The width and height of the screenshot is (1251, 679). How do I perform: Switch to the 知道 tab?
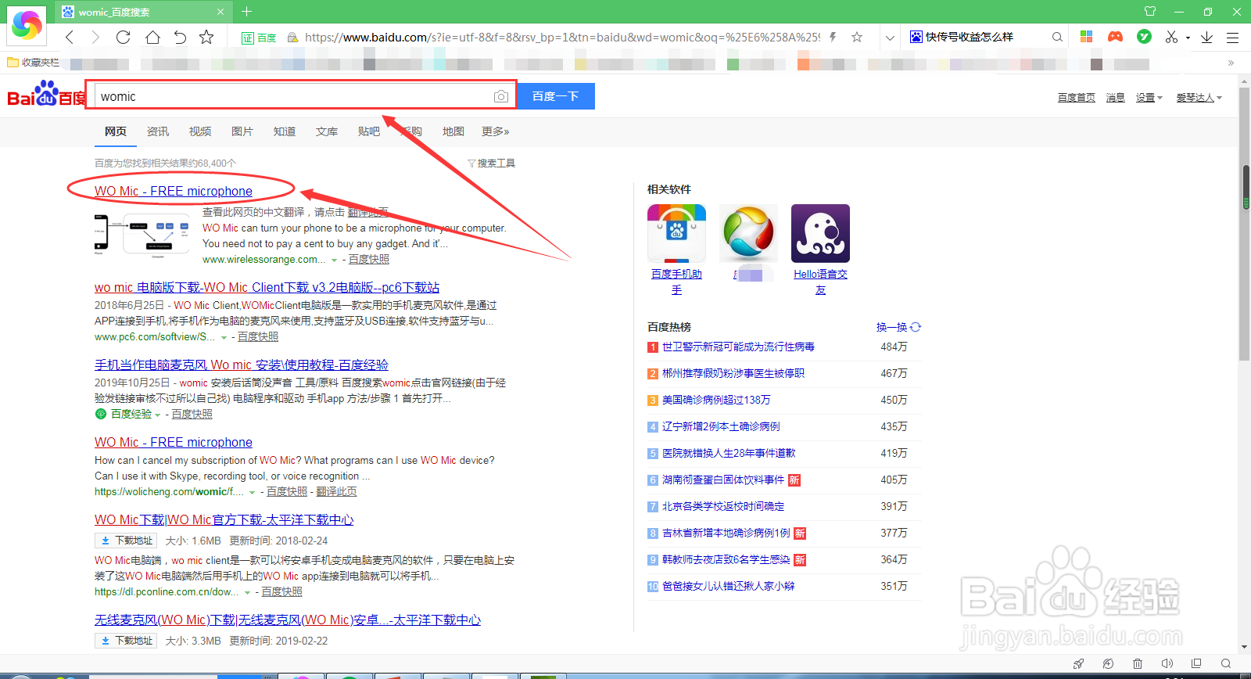tap(285, 131)
